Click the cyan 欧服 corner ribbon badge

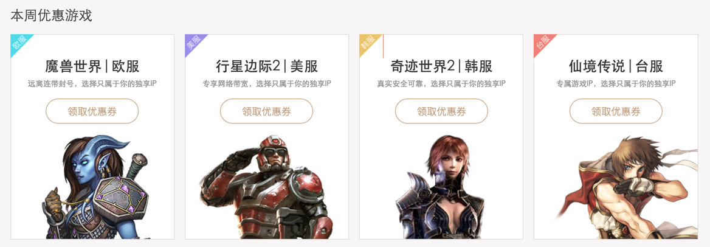tap(19, 43)
